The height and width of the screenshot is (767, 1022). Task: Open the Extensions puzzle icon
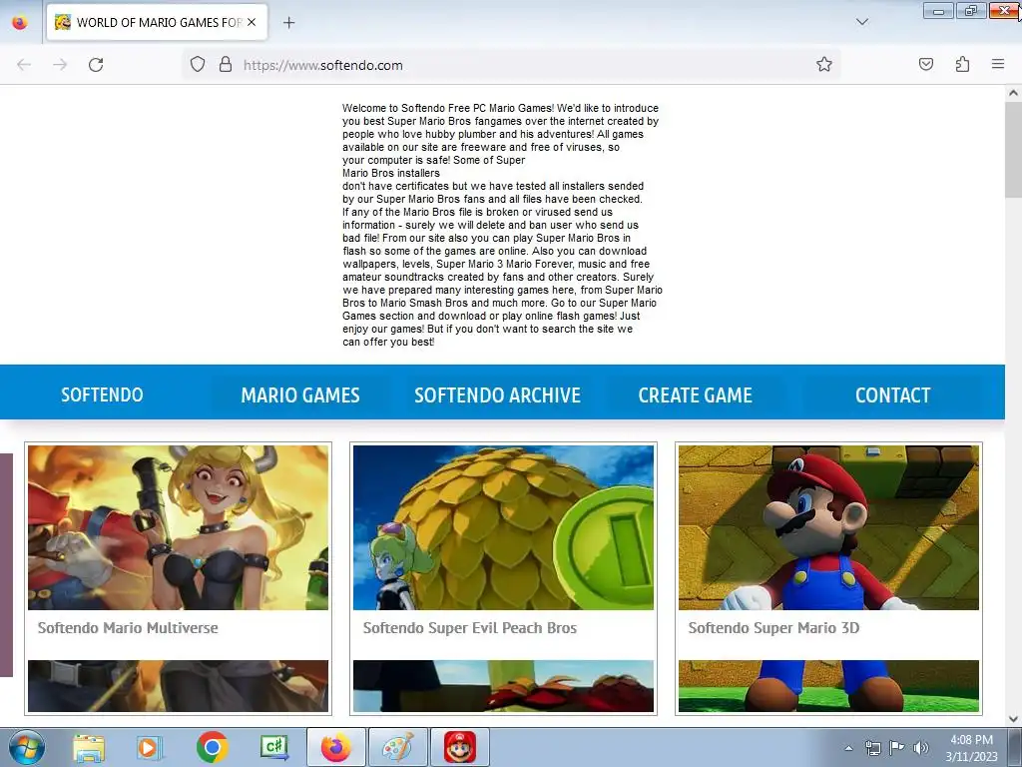coord(962,65)
